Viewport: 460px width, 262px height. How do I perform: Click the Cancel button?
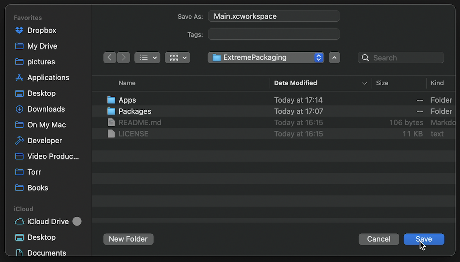(x=378, y=239)
